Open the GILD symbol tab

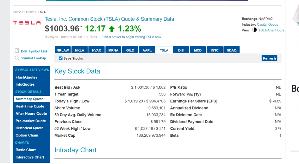click(130, 50)
